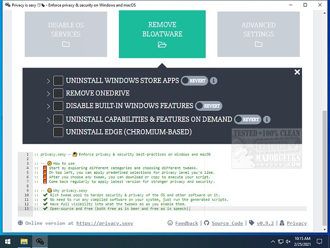Toggle Revert for Disable Built-in Windows Features
Image resolution: width=330 pixels, height=248 pixels.
(x=209, y=106)
